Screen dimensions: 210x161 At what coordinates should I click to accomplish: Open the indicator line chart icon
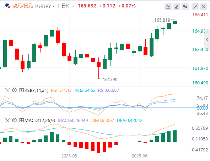coord(168,6)
